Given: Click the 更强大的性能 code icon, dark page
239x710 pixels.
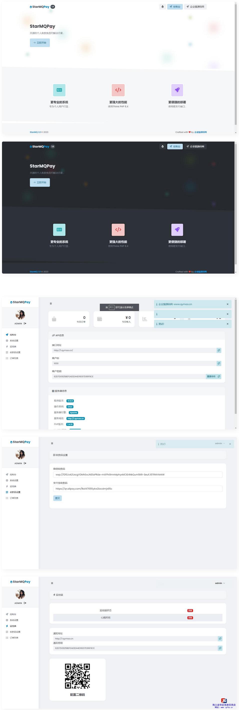Looking at the screenshot, I should [118, 230].
